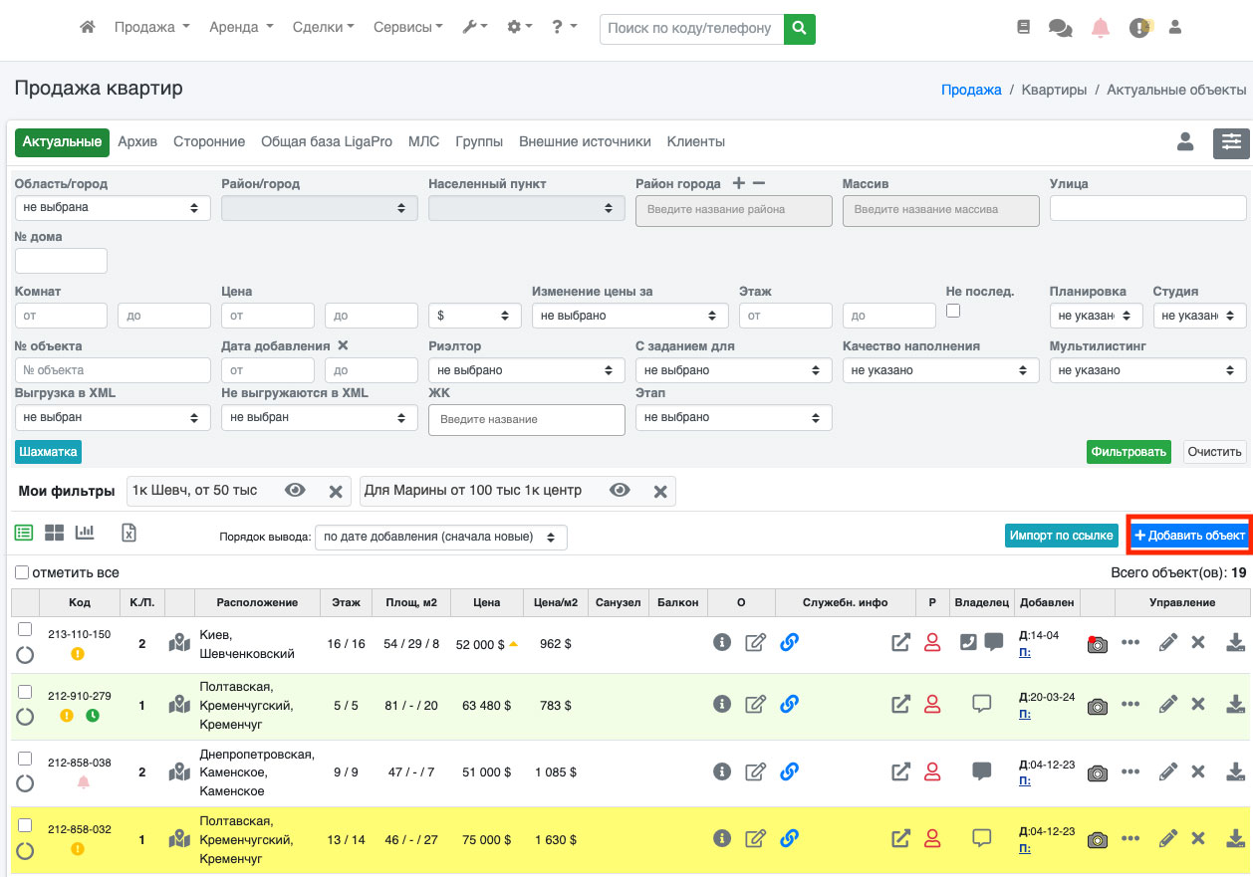Open the chart statistics view icon
1253x877 pixels.
click(85, 533)
